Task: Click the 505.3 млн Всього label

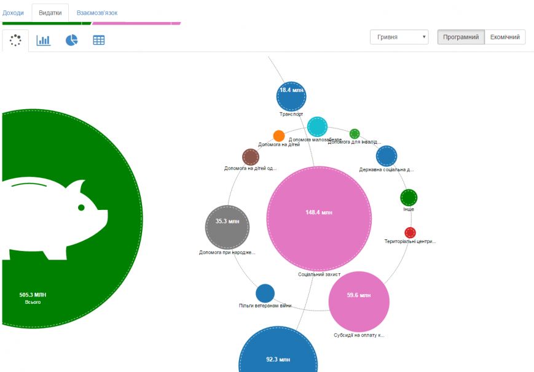Action: (x=33, y=298)
